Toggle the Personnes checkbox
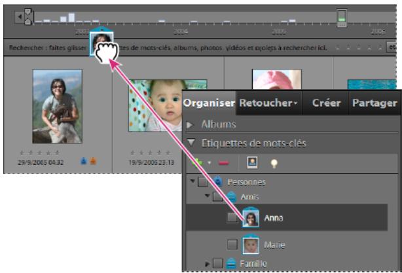402x273 pixels. click(x=203, y=182)
